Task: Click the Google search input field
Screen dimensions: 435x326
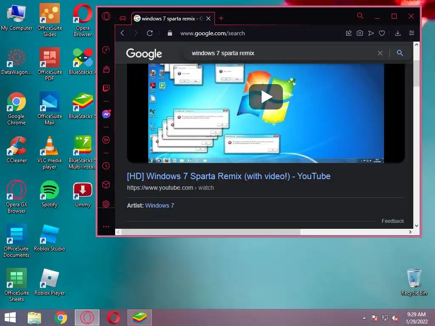Action: click(x=280, y=53)
